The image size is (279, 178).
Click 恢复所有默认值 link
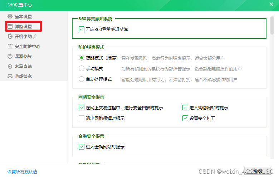coord(22,172)
